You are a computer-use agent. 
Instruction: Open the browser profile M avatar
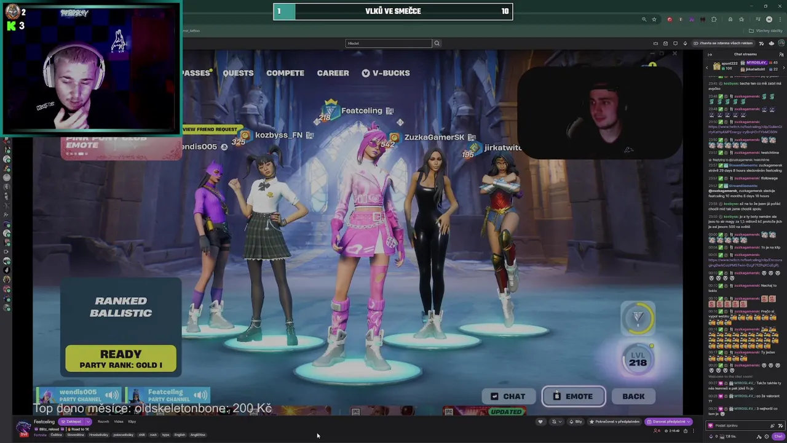click(769, 20)
